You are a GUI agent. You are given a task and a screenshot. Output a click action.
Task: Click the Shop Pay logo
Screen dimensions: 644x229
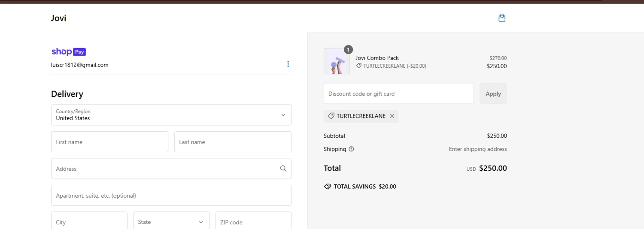69,52
